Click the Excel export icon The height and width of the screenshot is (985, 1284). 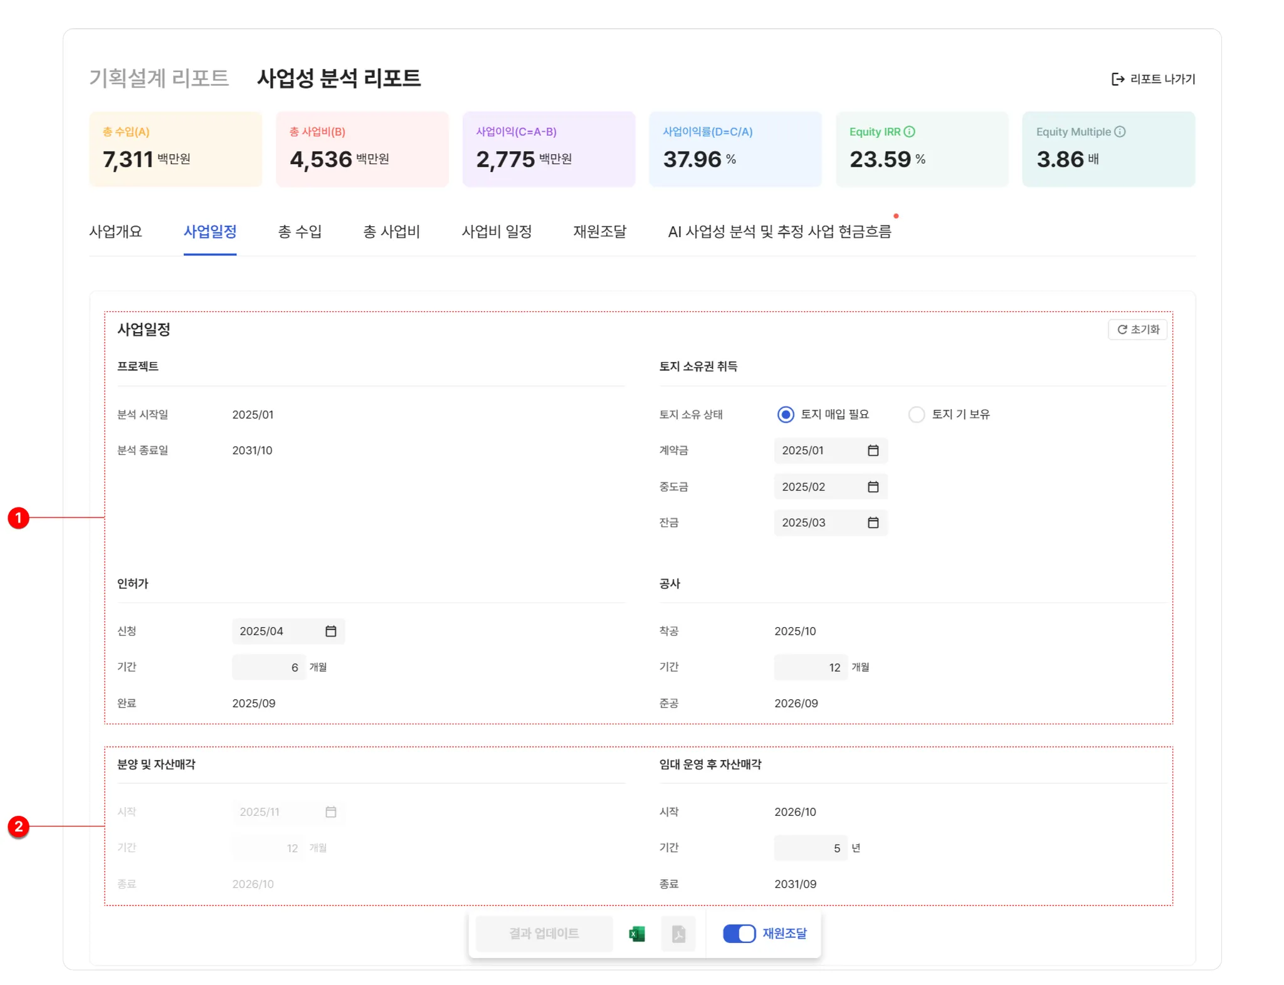click(636, 934)
